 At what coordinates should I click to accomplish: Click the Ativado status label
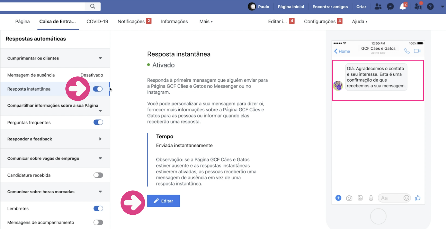(164, 65)
